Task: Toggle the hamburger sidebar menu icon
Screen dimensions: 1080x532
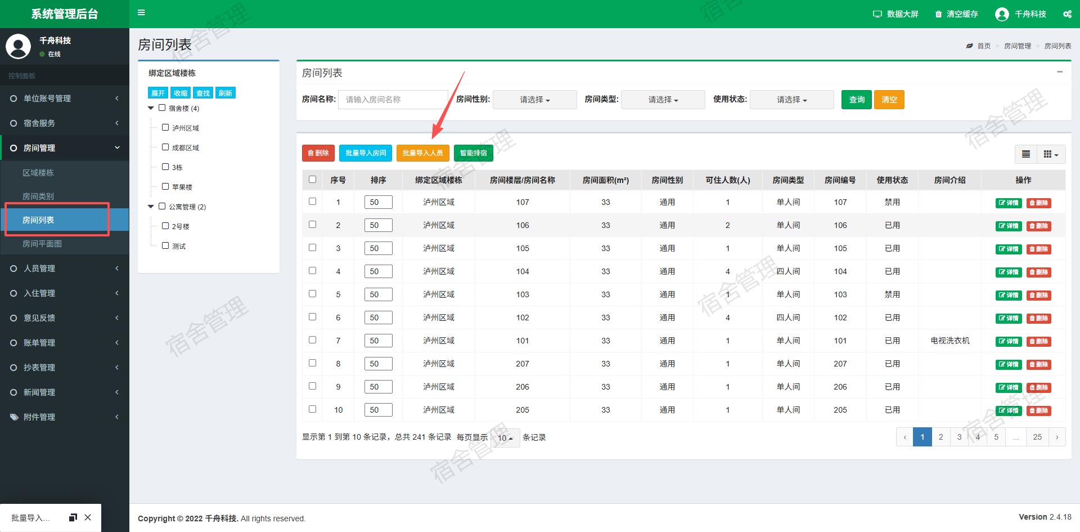Action: tap(141, 12)
